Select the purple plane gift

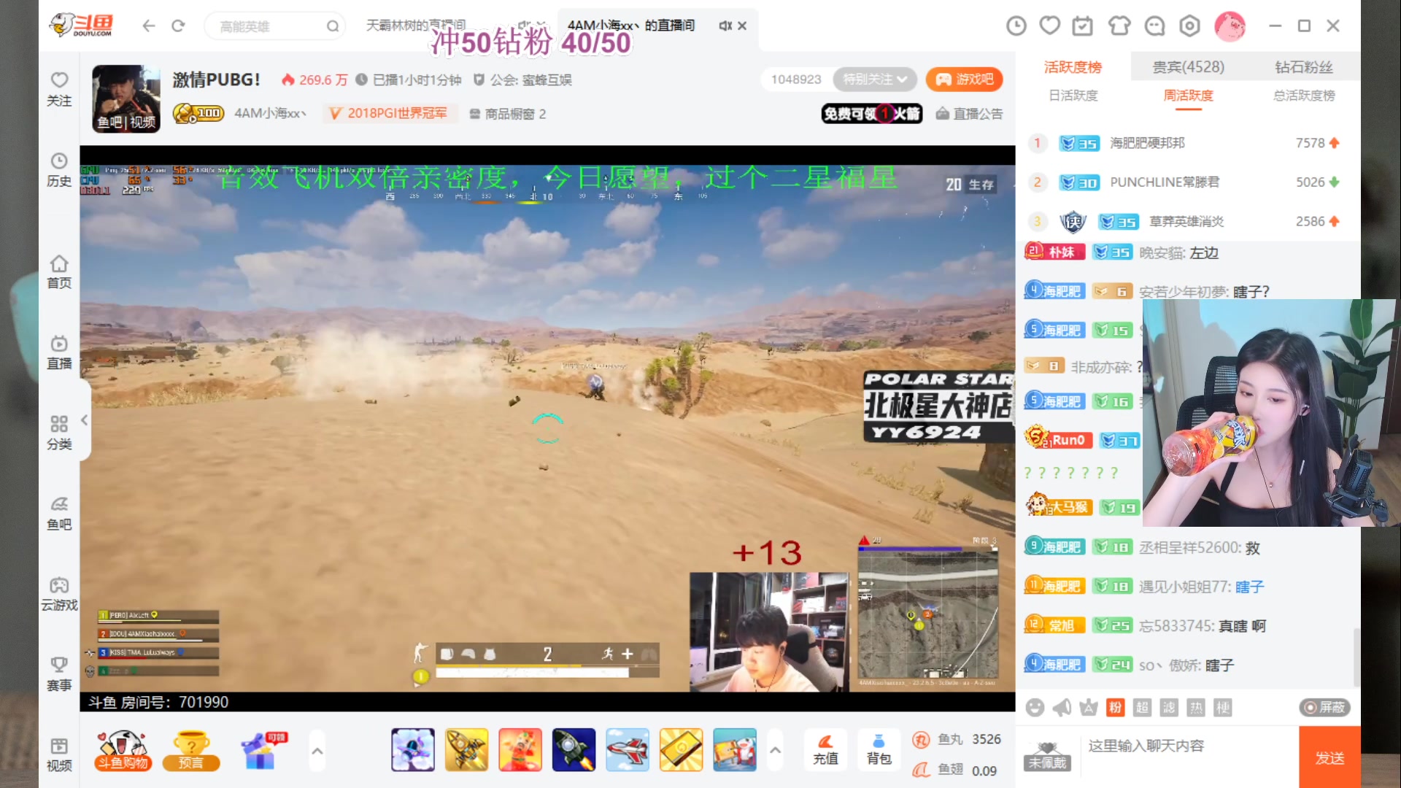click(x=413, y=749)
